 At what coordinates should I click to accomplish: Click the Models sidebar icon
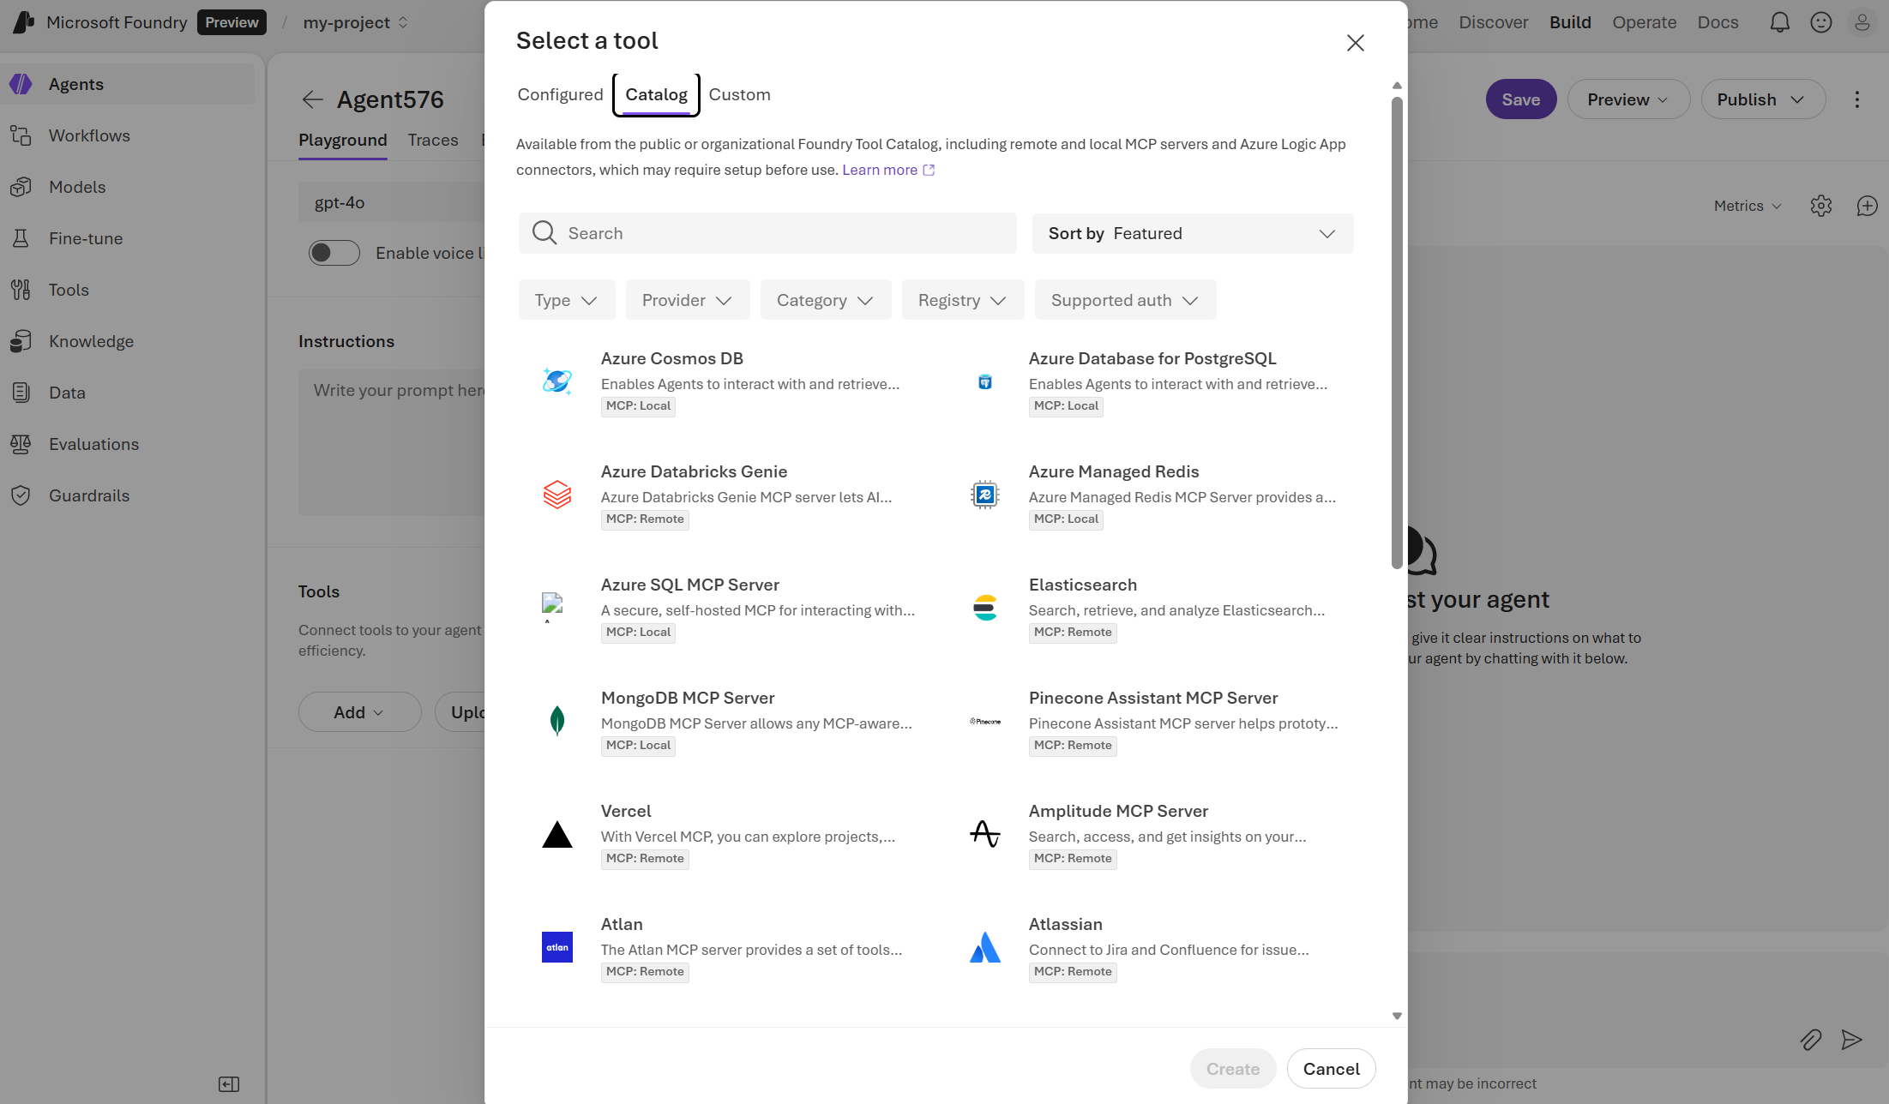[x=22, y=187]
